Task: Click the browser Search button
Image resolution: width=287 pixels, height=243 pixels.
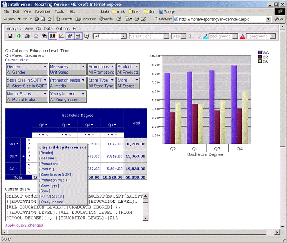Action: 64,19
